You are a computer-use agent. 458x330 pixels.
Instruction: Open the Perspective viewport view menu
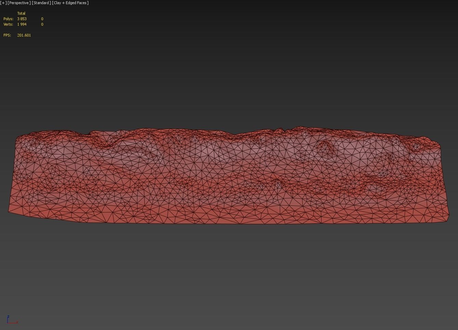(19, 3)
